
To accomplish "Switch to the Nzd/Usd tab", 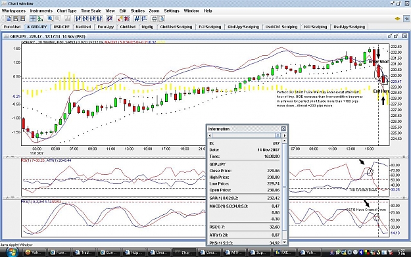I will pyautogui.click(x=84, y=27).
